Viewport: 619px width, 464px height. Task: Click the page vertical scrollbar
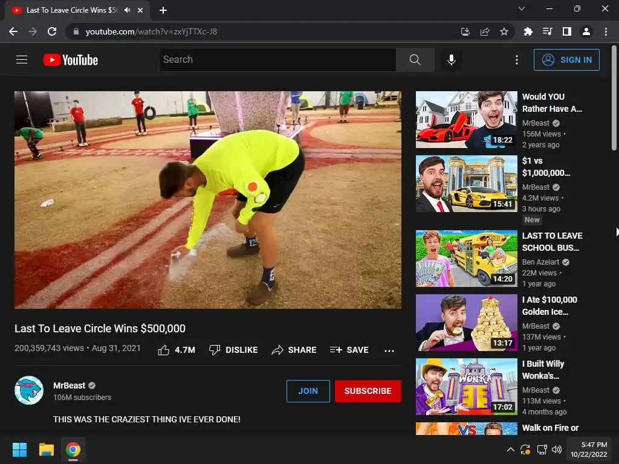coord(614,98)
